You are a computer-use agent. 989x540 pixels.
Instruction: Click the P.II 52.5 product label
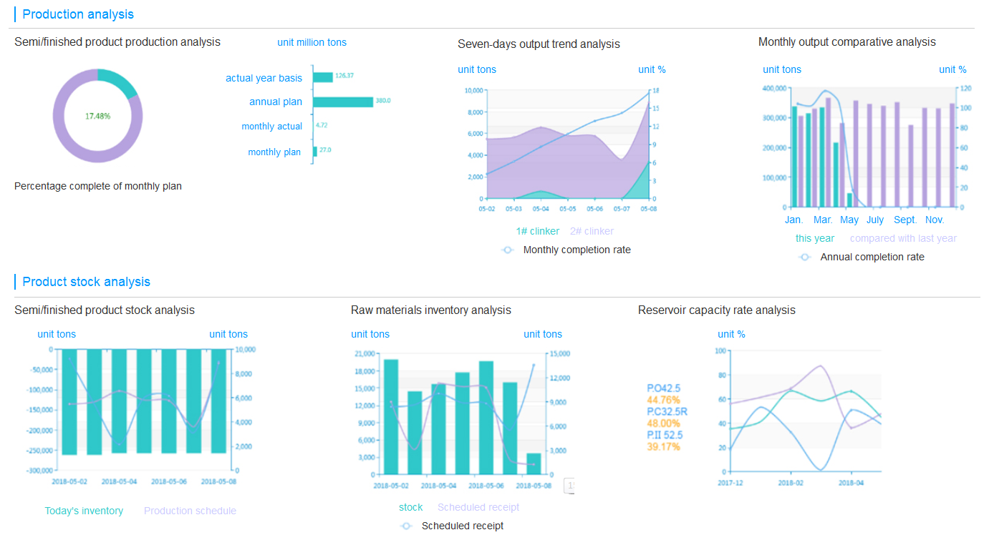click(x=664, y=435)
